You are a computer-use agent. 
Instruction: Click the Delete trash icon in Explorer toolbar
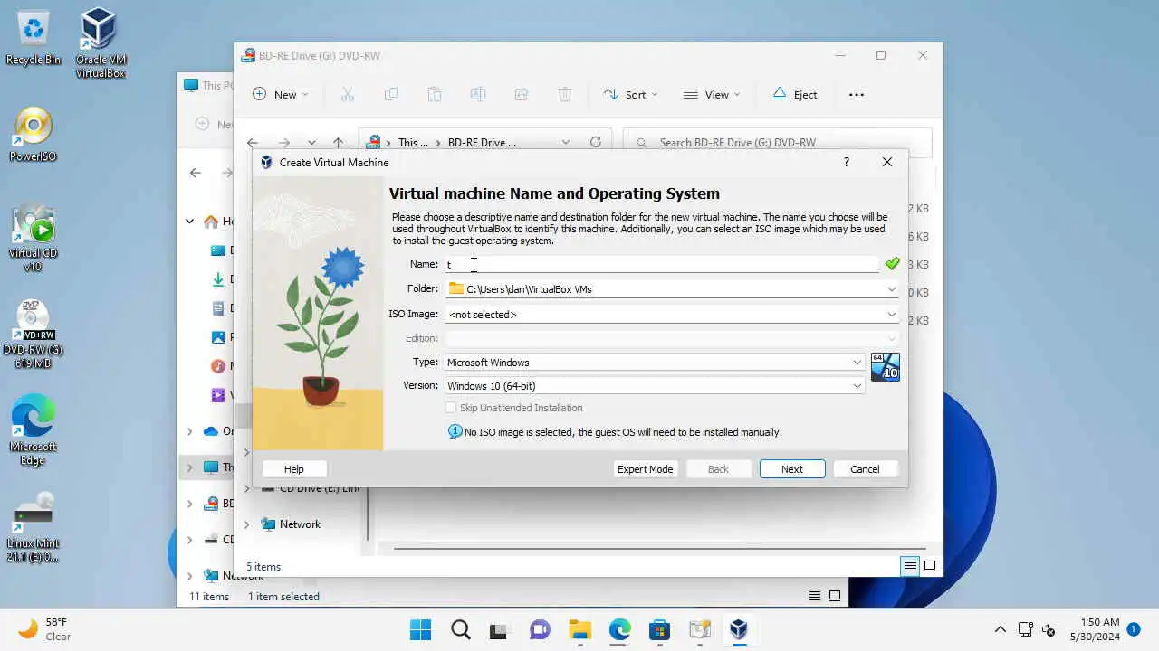(564, 94)
